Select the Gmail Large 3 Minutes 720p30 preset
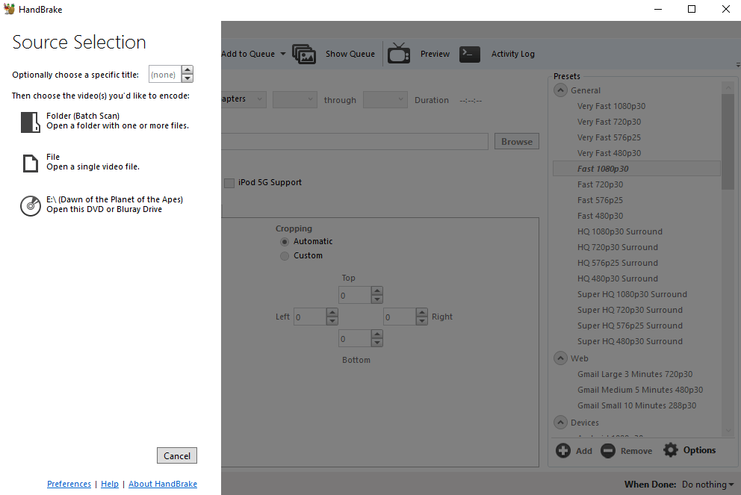741x495 pixels. (x=635, y=374)
